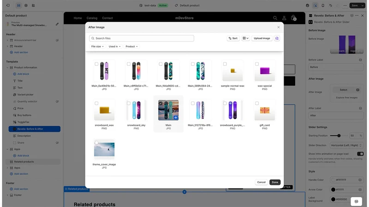Open the more actions ellipsis in top bar
The image size is (369, 207).
(x=345, y=6)
